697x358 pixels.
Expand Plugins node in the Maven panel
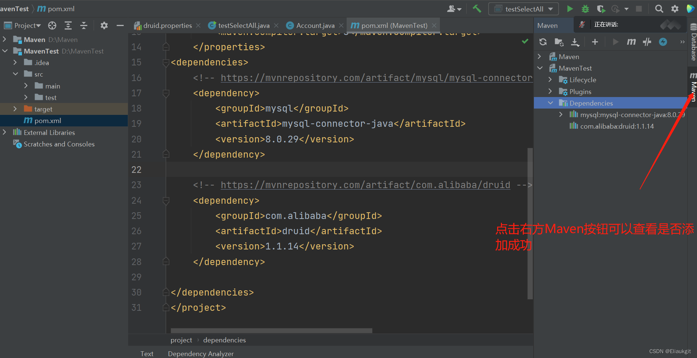550,91
